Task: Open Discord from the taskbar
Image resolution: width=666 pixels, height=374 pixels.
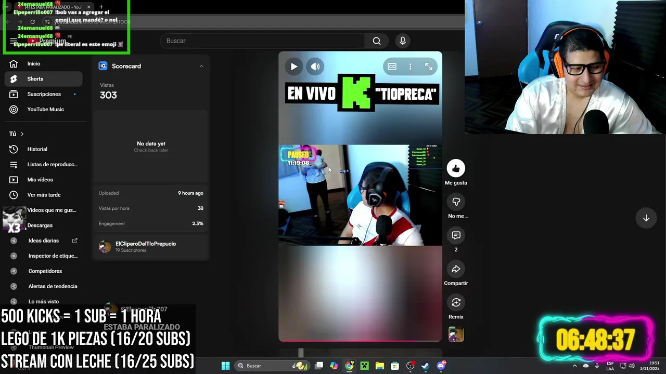Action: [441, 366]
